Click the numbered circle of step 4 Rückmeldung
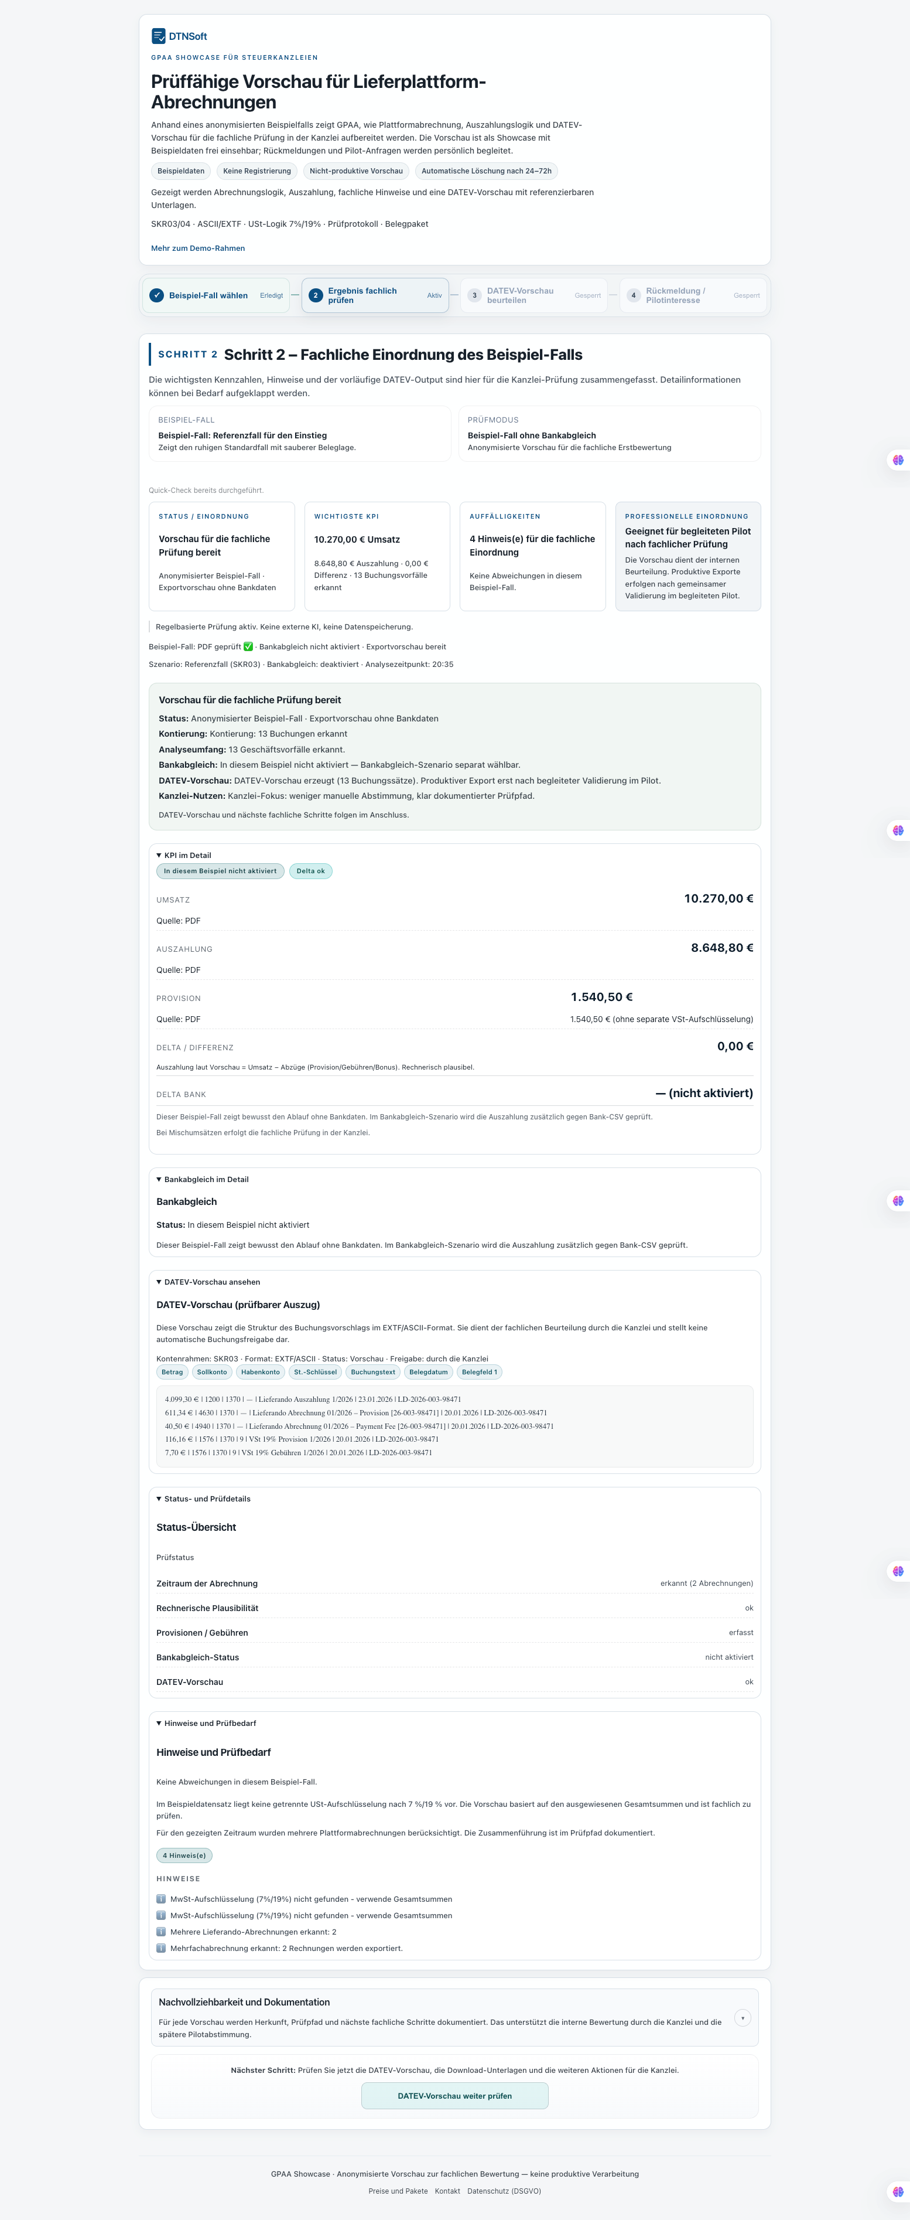Image resolution: width=910 pixels, height=2220 pixels. coord(633,295)
